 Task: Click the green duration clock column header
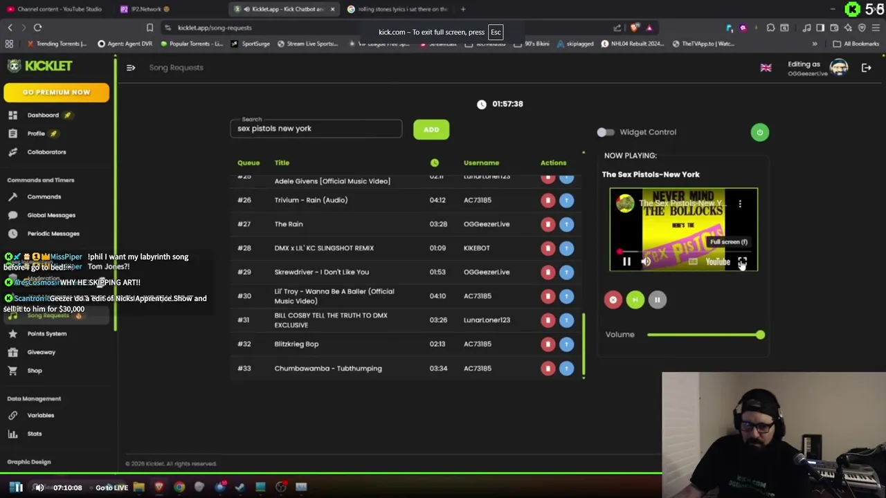tap(434, 163)
